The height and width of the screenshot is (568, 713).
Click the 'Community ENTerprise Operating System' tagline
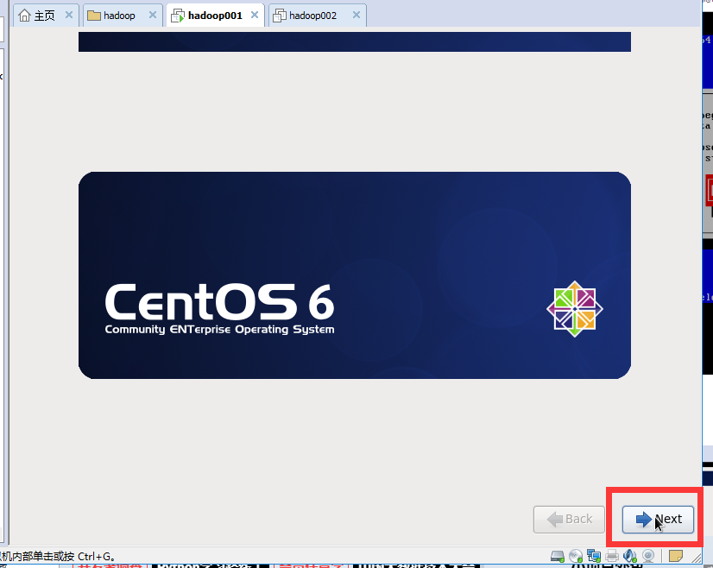219,329
